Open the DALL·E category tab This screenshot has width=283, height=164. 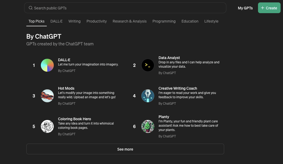point(56,21)
